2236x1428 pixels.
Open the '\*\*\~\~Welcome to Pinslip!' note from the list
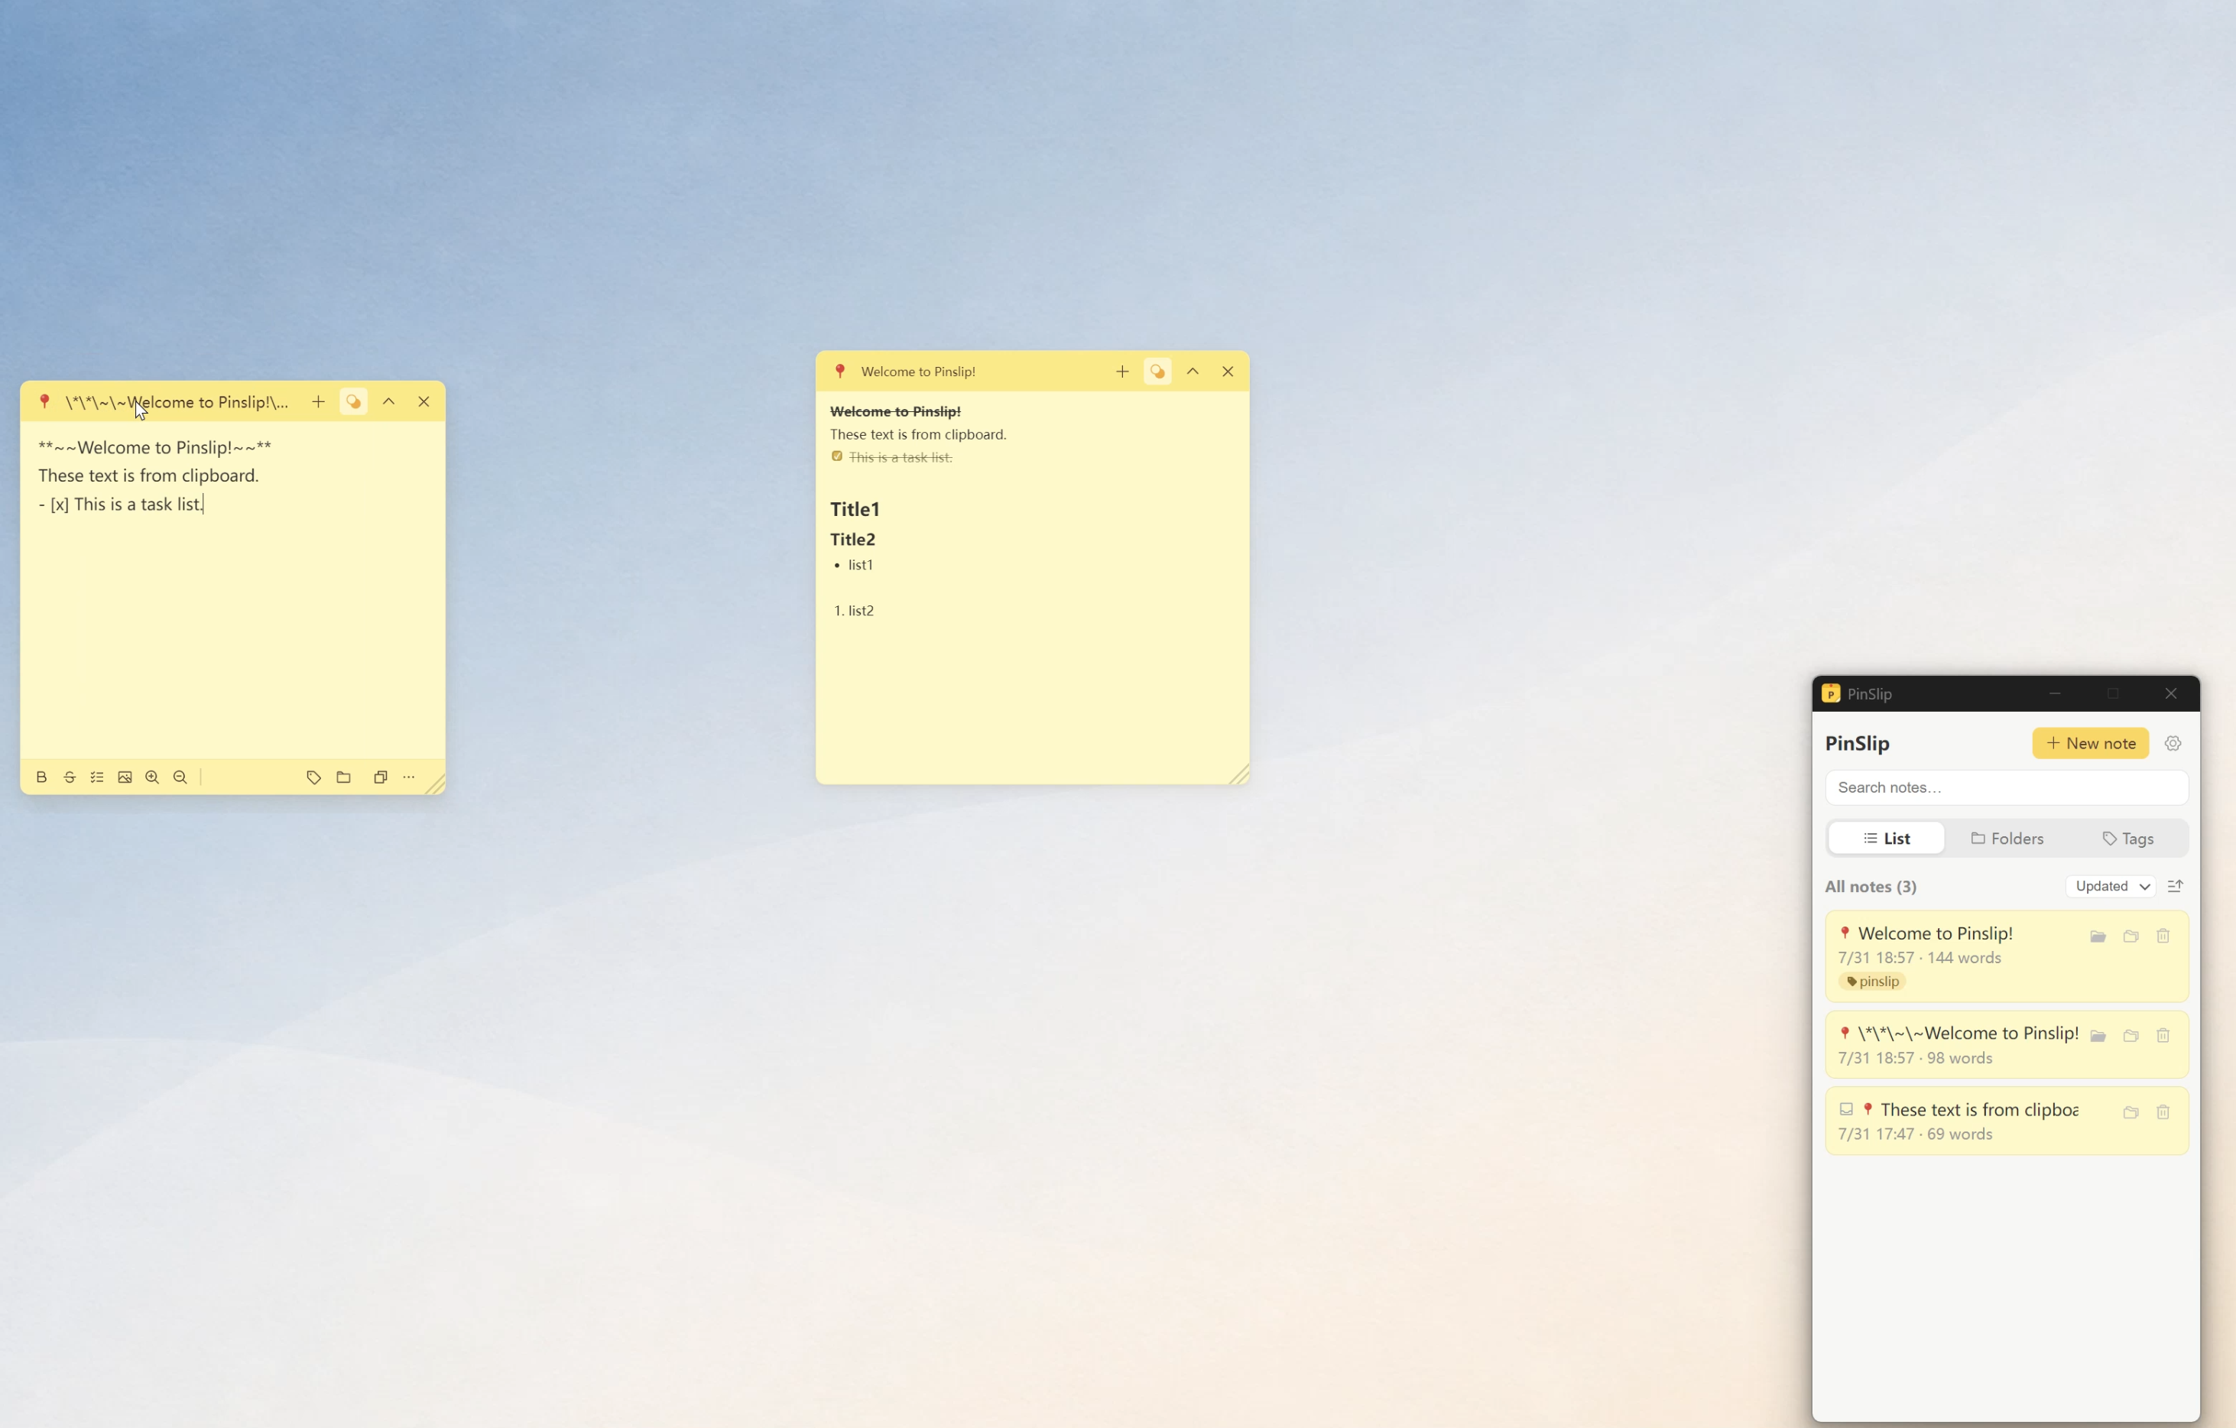click(x=2007, y=1044)
